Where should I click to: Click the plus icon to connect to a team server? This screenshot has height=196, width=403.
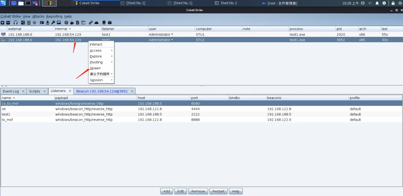pyautogui.click(x=3, y=23)
